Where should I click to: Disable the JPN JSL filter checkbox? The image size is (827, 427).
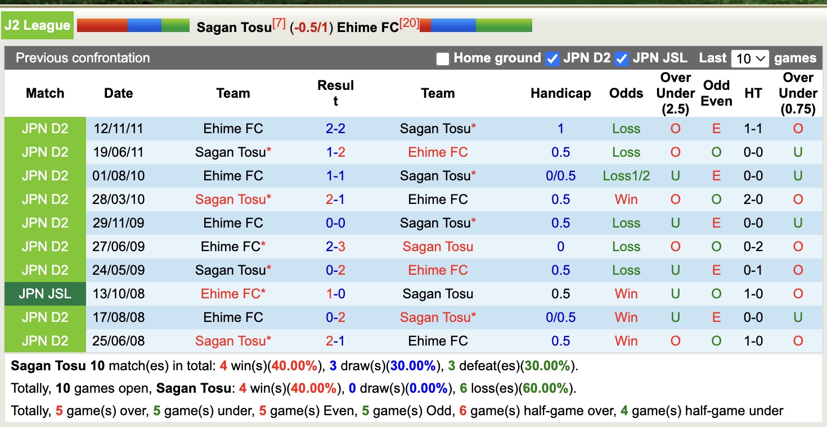(621, 58)
